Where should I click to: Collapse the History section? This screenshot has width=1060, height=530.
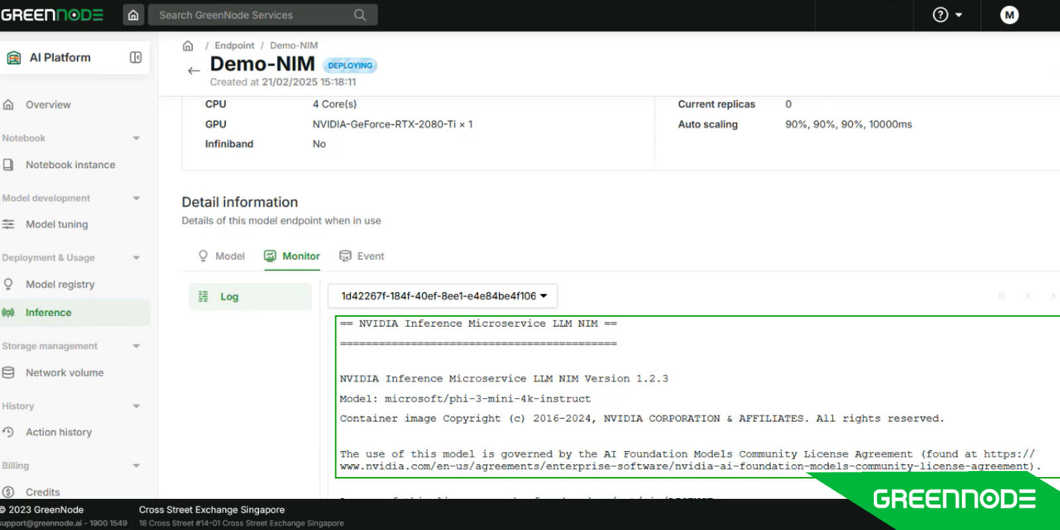[136, 406]
